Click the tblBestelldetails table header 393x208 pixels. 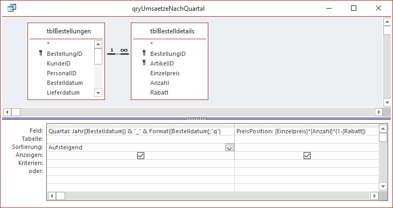tap(170, 31)
